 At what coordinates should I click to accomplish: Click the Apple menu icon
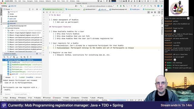coord(2,1)
